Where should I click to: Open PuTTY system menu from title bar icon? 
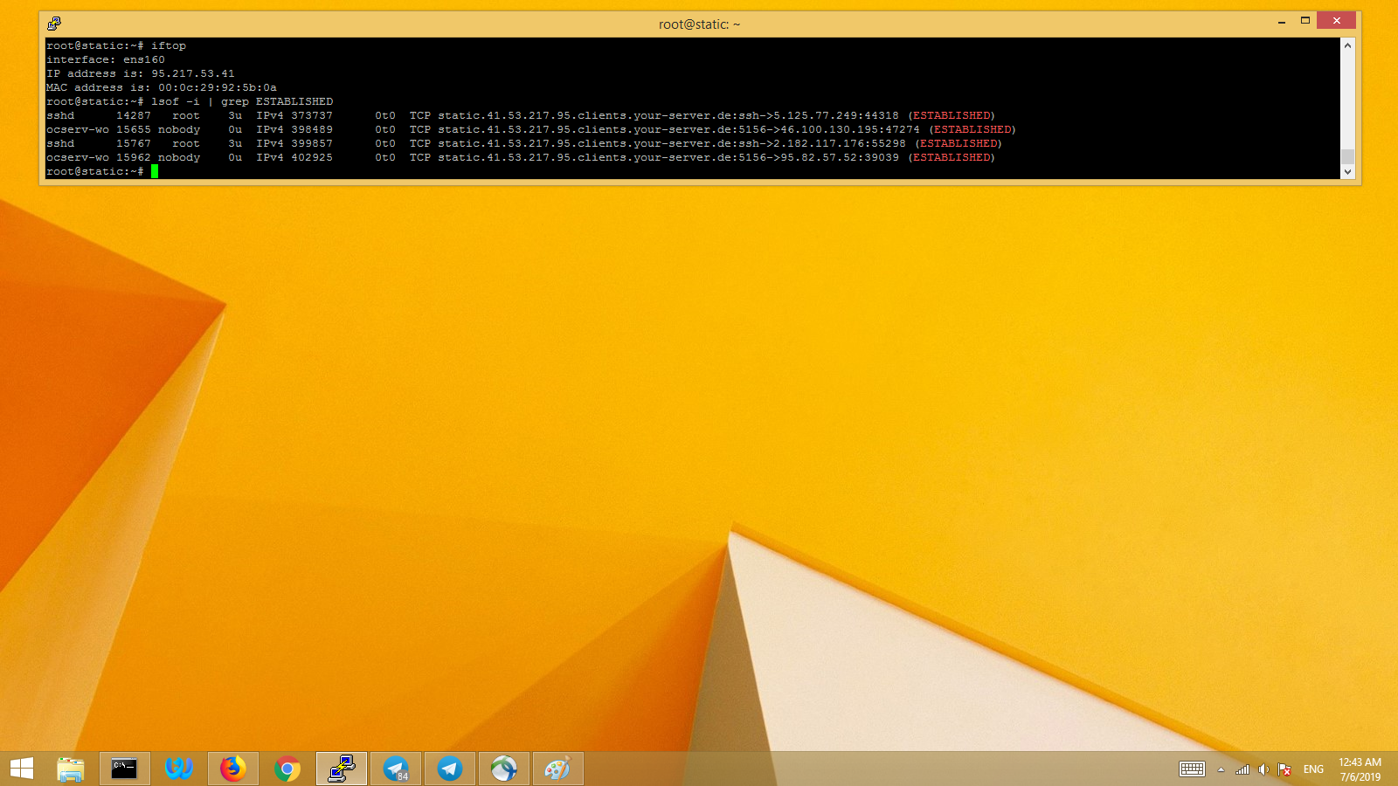(x=54, y=24)
